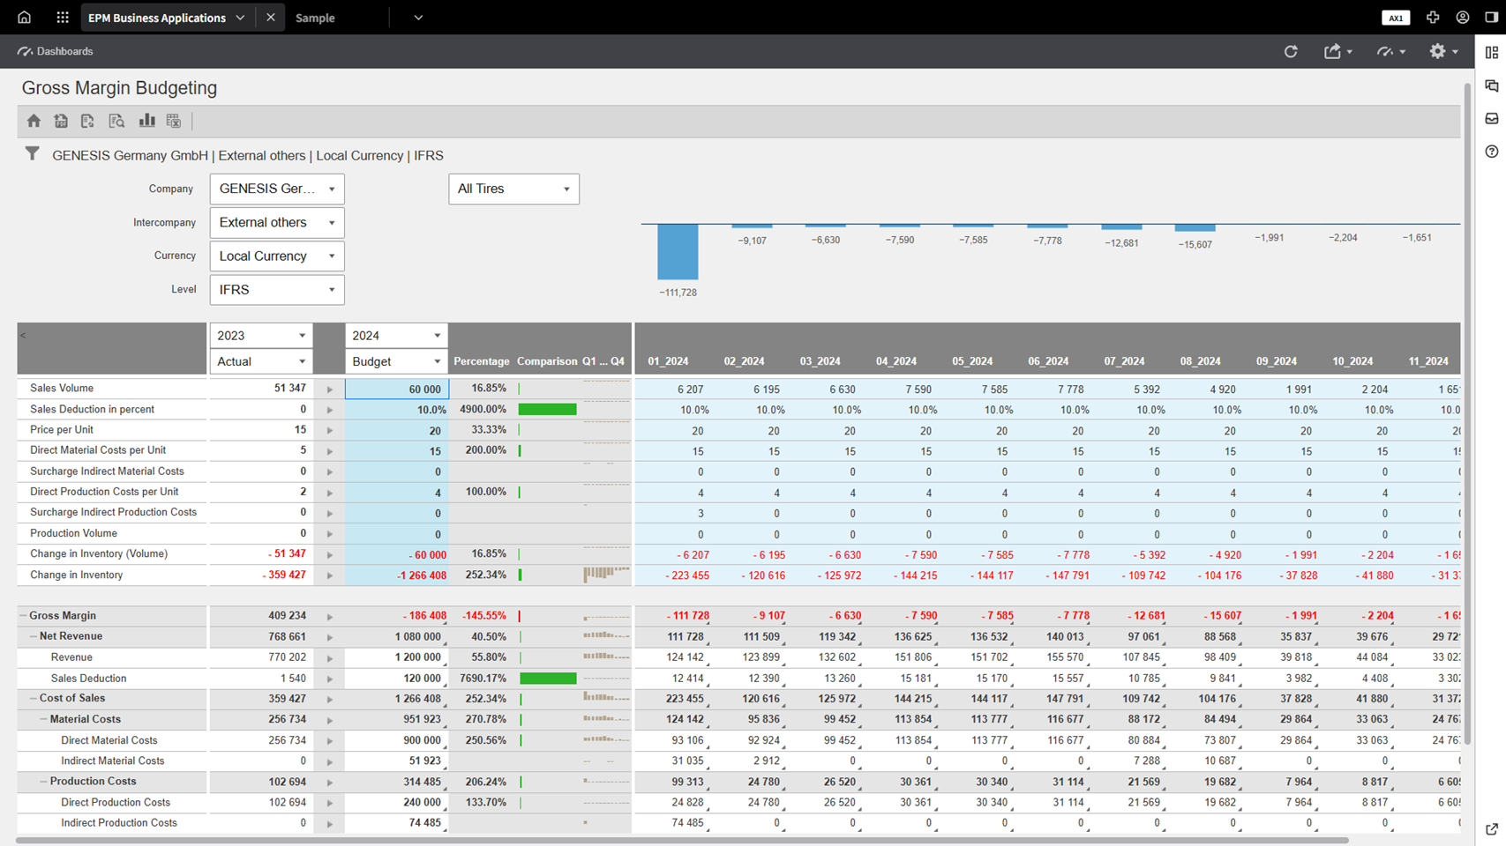This screenshot has height=846, width=1506.
Task: Open the user profile icon
Action: 1463,18
